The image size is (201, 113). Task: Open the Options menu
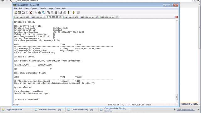[x=34, y=8]
